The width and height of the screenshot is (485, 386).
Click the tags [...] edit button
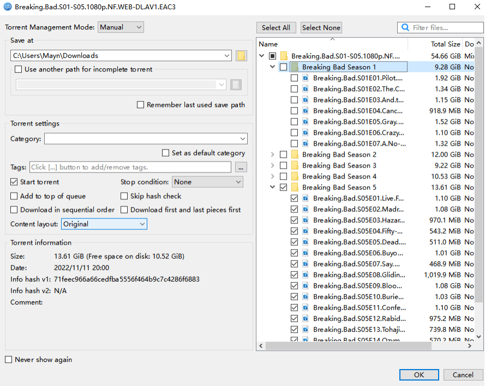(241, 168)
